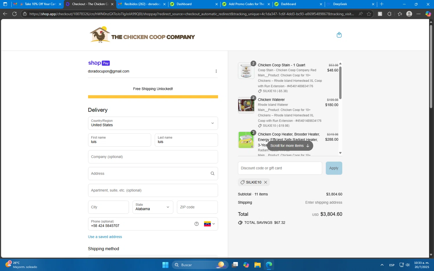This screenshot has height=271, width=434.
Task: Open the volume control in the system tray
Action: point(408,265)
